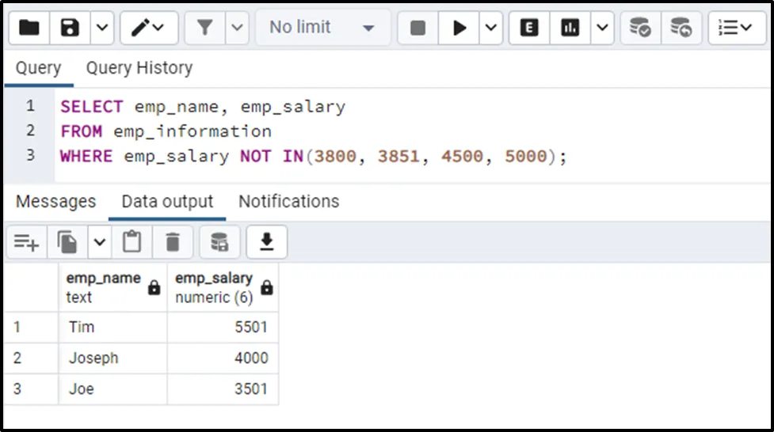Open the Notifications tab
The width and height of the screenshot is (774, 432).
click(288, 202)
